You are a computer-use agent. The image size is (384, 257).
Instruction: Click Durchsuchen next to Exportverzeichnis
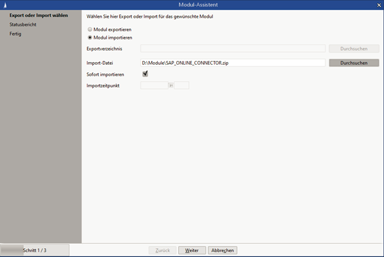tap(353, 48)
